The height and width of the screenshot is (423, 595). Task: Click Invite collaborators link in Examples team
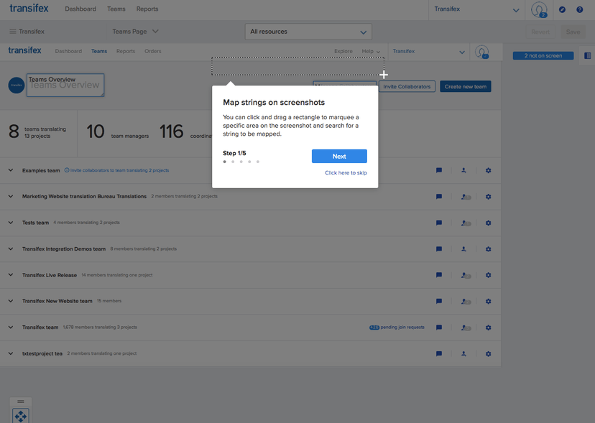[x=117, y=170]
